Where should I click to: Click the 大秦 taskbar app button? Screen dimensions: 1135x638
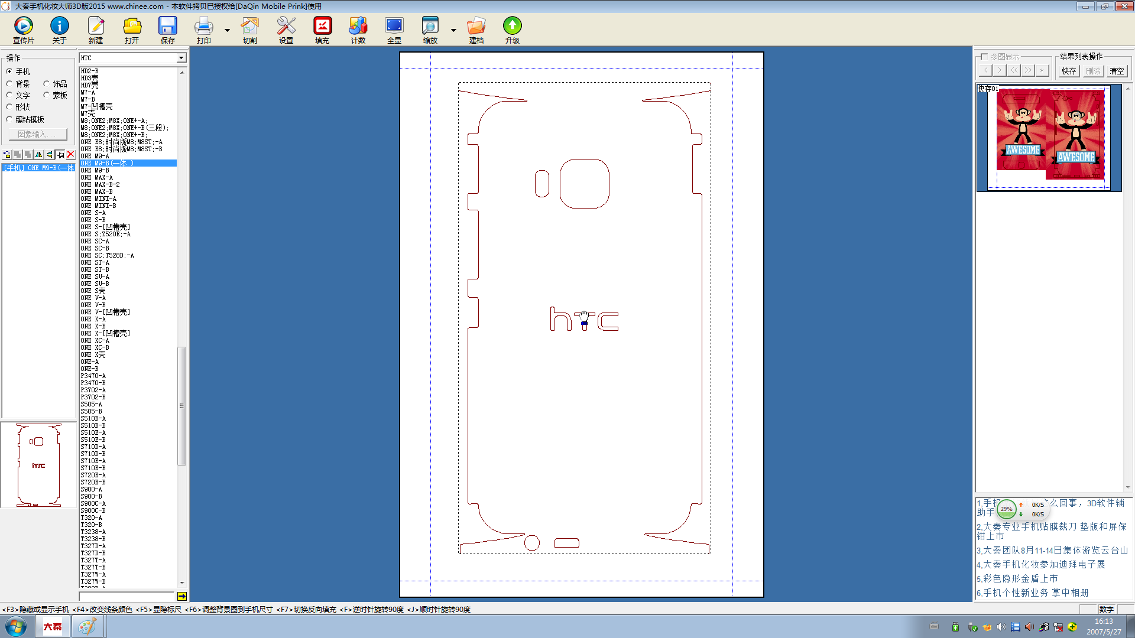tap(52, 626)
